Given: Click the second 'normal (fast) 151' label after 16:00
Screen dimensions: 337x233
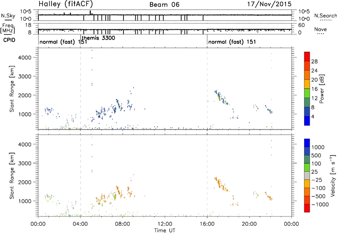Looking at the screenshot, I should tap(232, 42).
